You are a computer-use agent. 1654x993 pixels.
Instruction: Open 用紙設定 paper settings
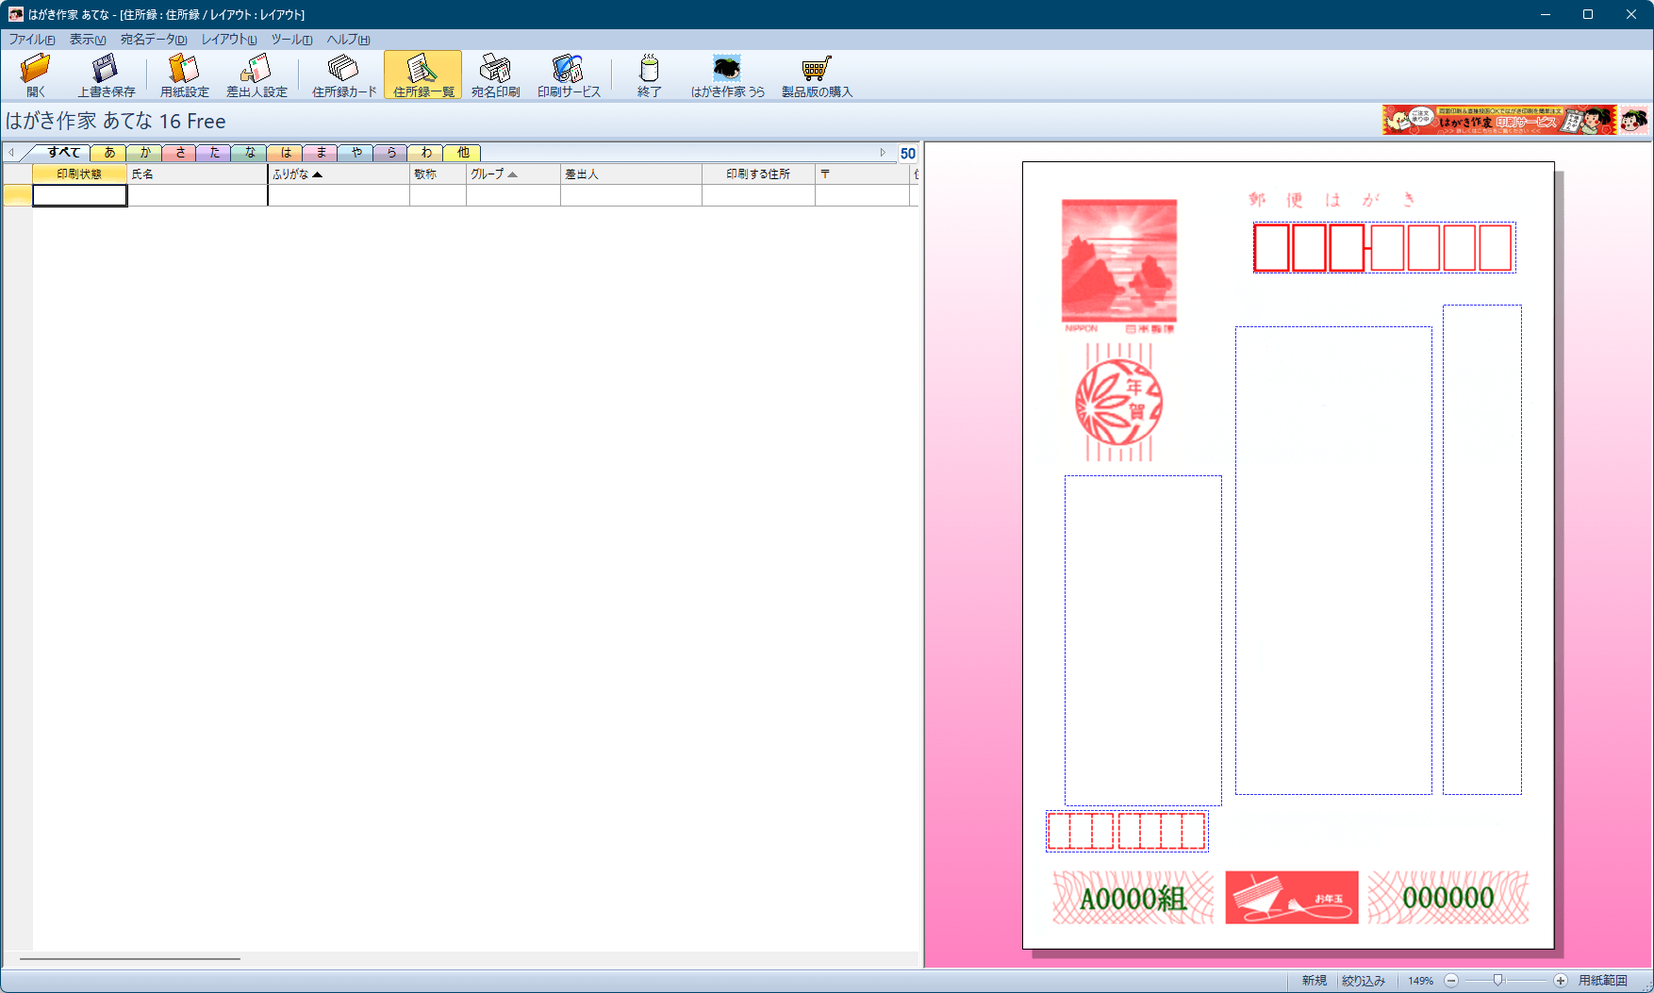pos(184,75)
